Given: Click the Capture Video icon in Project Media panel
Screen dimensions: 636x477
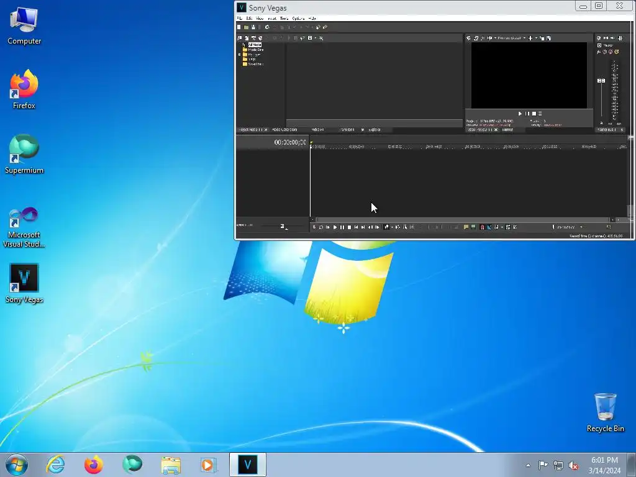Looking at the screenshot, I should [247, 38].
